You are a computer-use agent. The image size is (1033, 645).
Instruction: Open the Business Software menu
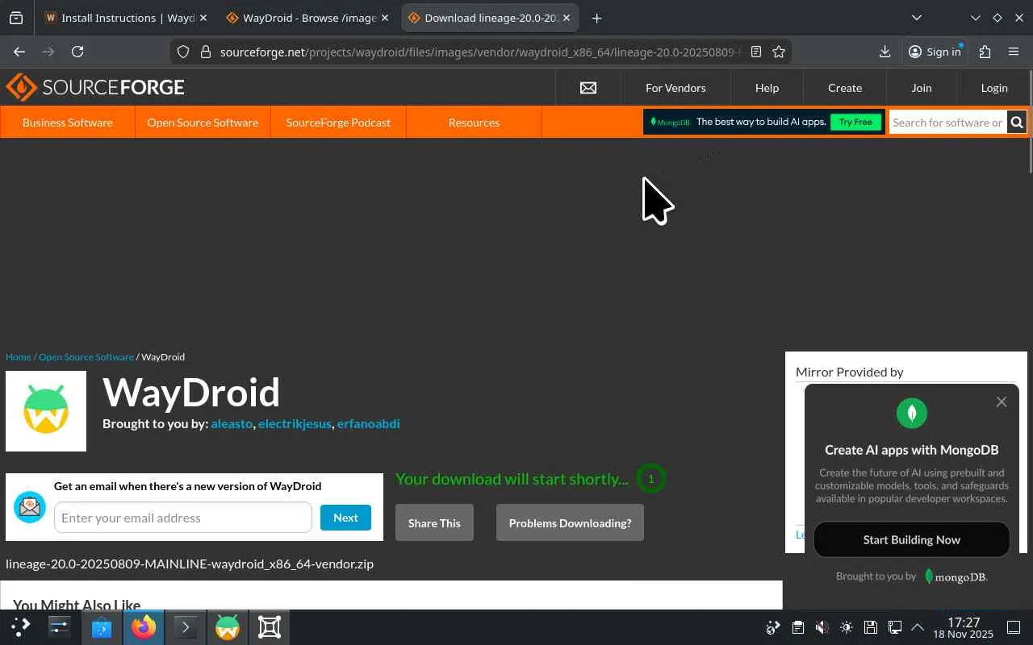[68, 123]
